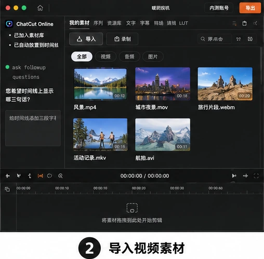Viewport: 264px width, 259px height.
Task: Click the 已加入素材库 list item
Action: (29, 35)
